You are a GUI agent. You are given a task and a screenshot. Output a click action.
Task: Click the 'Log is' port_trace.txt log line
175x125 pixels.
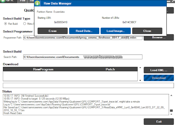click(57, 104)
